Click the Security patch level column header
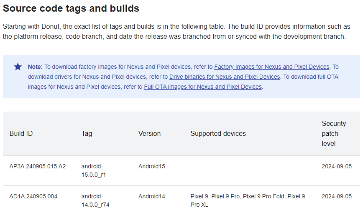Screen dimensions: 363x215 coord(334,134)
